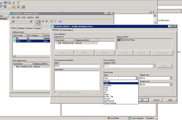Click the New... expression button
This screenshot has width=182, height=120.
point(64,53)
